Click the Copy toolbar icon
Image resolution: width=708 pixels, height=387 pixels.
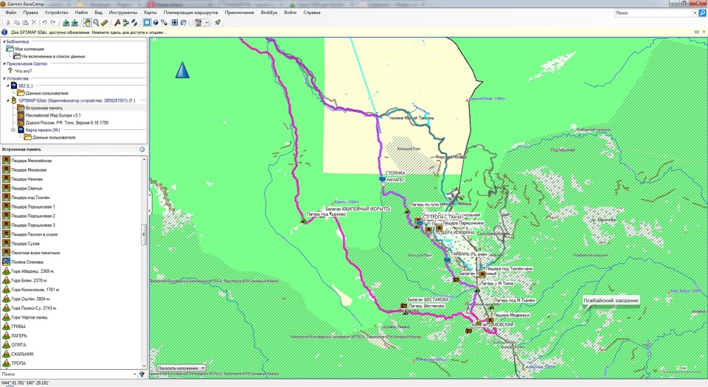pyautogui.click(x=17, y=23)
